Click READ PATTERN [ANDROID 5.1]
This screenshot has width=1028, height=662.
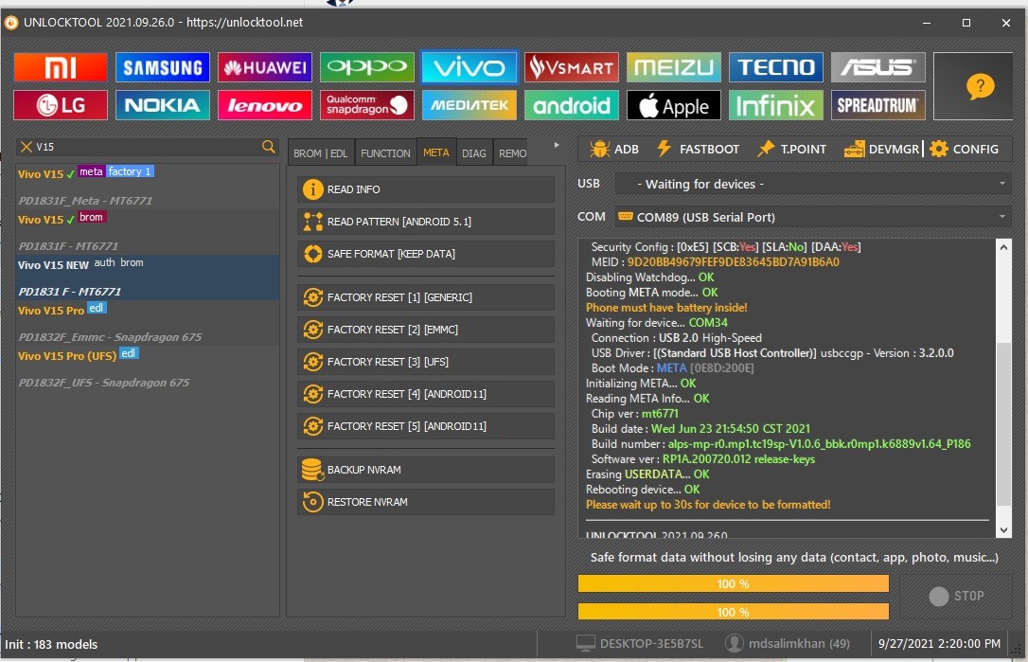tap(426, 222)
